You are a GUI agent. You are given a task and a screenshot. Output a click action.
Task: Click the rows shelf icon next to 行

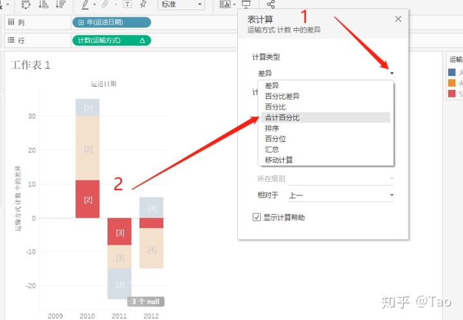(x=11, y=40)
